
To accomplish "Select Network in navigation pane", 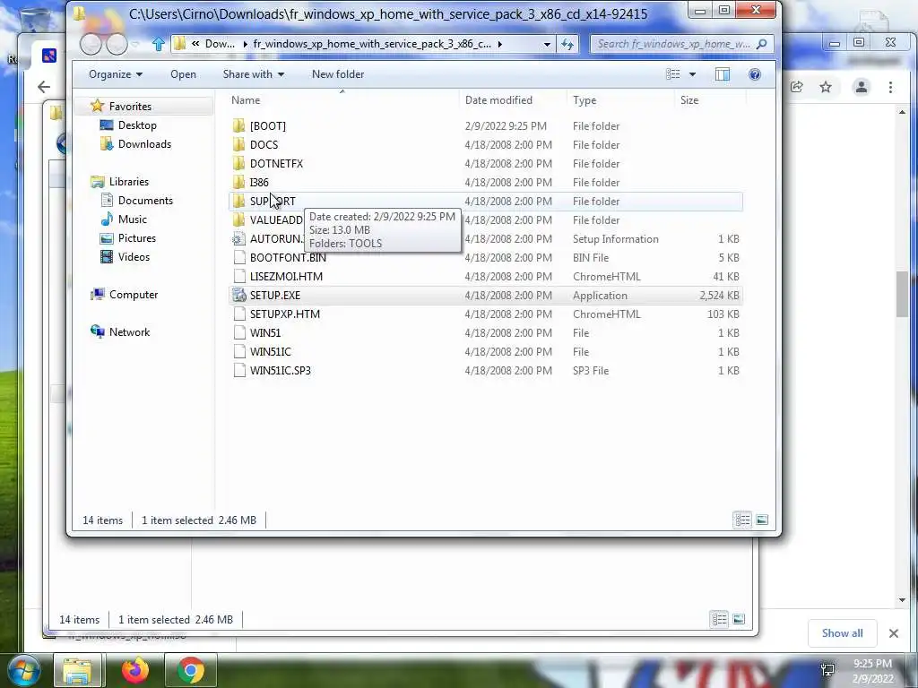I will click(x=129, y=331).
